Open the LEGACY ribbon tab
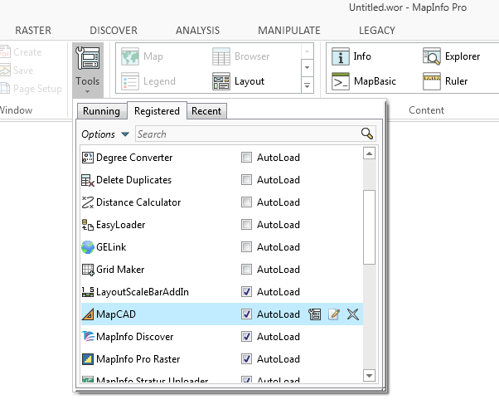Screen dimensions: 499x409 pyautogui.click(x=377, y=30)
